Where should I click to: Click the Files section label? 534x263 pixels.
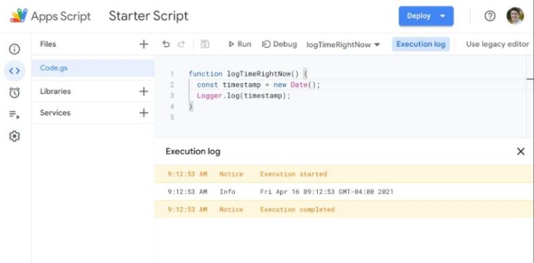pyautogui.click(x=48, y=44)
